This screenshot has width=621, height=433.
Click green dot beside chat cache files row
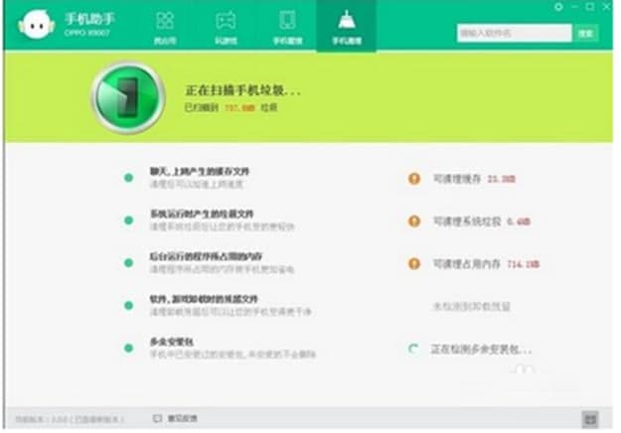coord(128,178)
